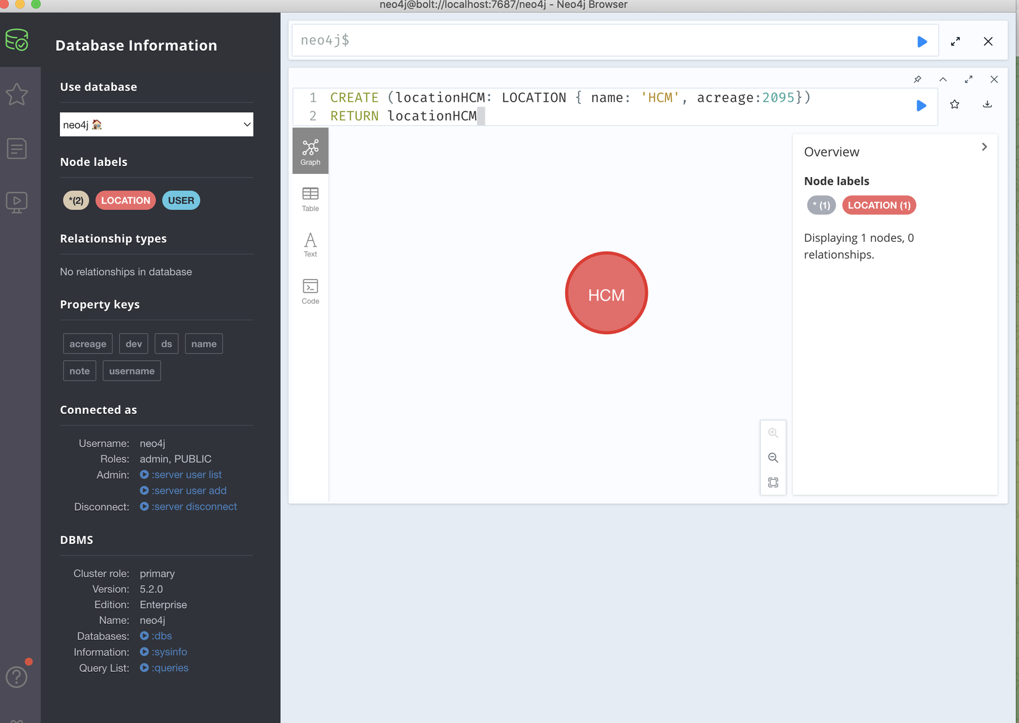Pin the result frame

(918, 80)
